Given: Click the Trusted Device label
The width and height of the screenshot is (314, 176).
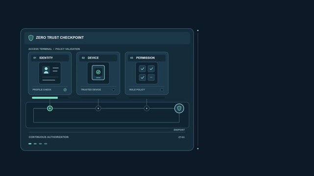Looking at the screenshot, I should point(91,89).
